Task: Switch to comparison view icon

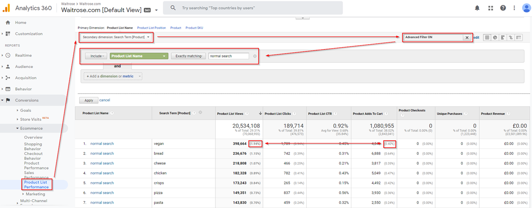Action: [511, 37]
